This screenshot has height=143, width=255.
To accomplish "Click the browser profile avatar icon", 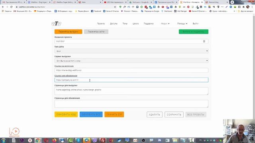I will (x=248, y=7).
